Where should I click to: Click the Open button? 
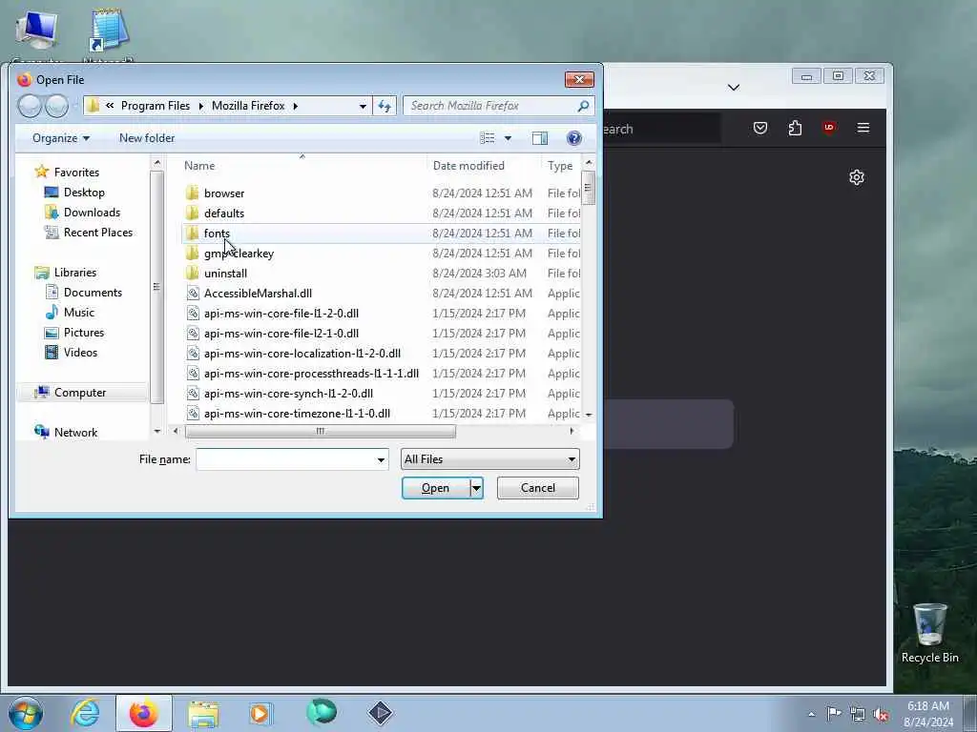(x=435, y=488)
